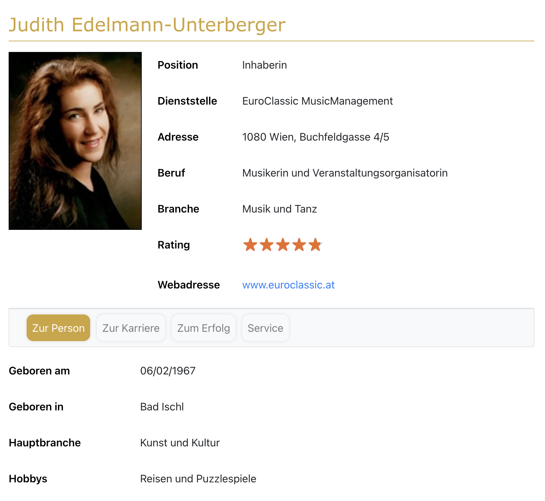Image resolution: width=545 pixels, height=501 pixels.
Task: Select the Zum Erfolg tab
Action: click(203, 328)
